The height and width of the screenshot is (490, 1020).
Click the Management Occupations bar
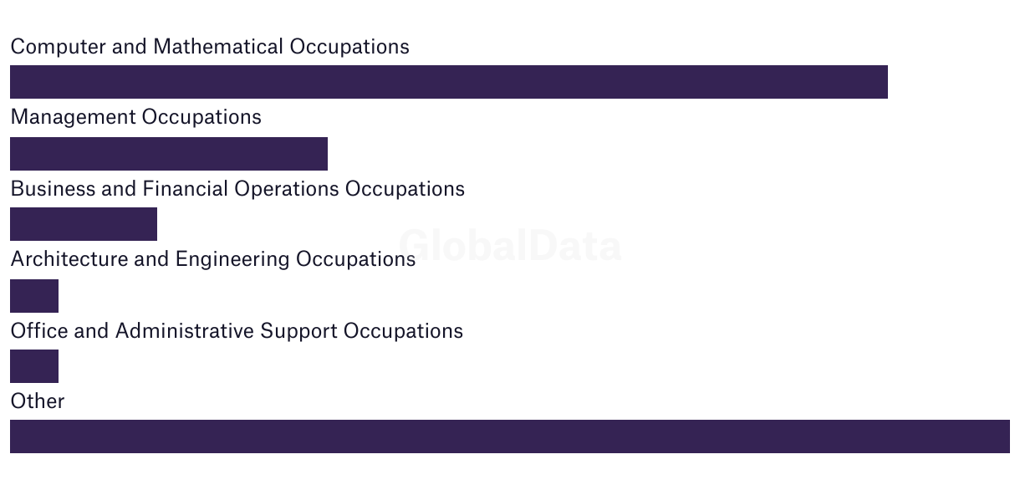tap(169, 154)
